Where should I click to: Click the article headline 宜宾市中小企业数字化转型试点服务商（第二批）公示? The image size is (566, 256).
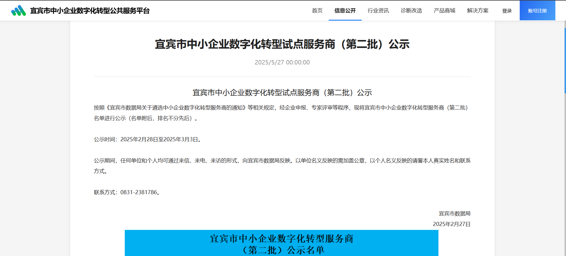click(282, 44)
